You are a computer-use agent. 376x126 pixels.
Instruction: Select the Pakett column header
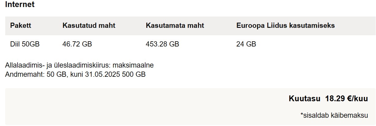click(21, 26)
